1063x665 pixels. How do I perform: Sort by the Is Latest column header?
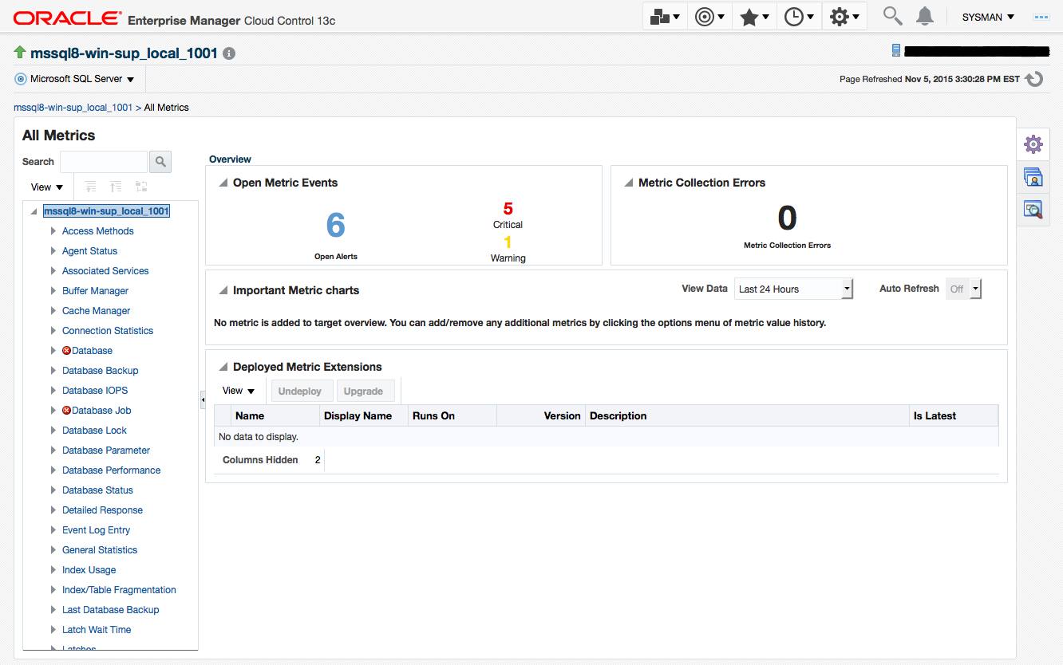(x=954, y=415)
